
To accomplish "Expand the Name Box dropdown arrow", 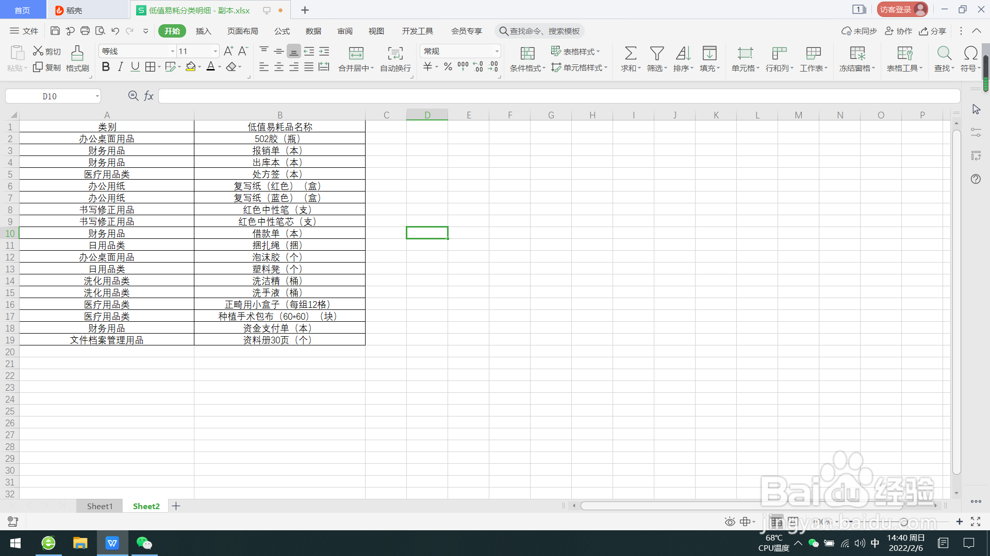I will (x=97, y=96).
